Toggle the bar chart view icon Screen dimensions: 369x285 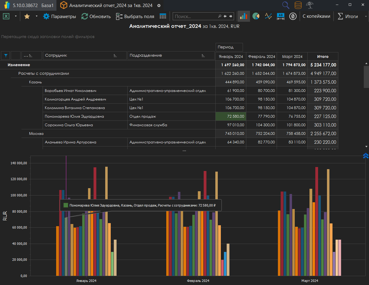pyautogui.click(x=244, y=17)
